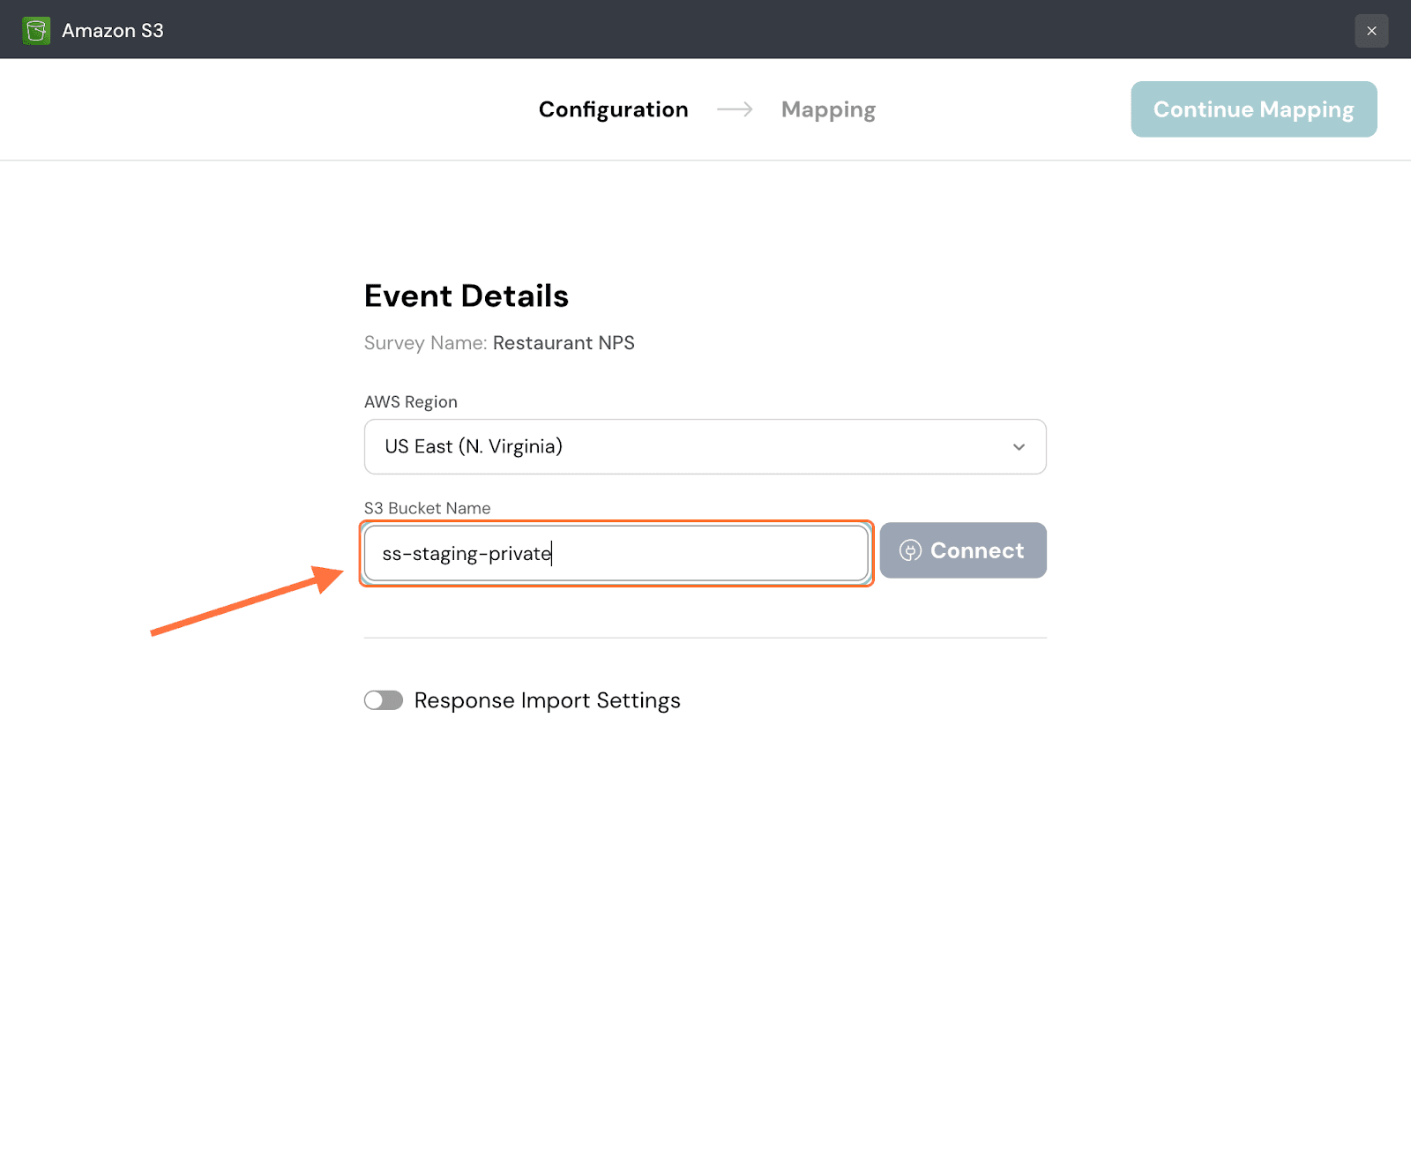Switch to the Mapping step
Screen dimensions: 1411x1151
[828, 109]
